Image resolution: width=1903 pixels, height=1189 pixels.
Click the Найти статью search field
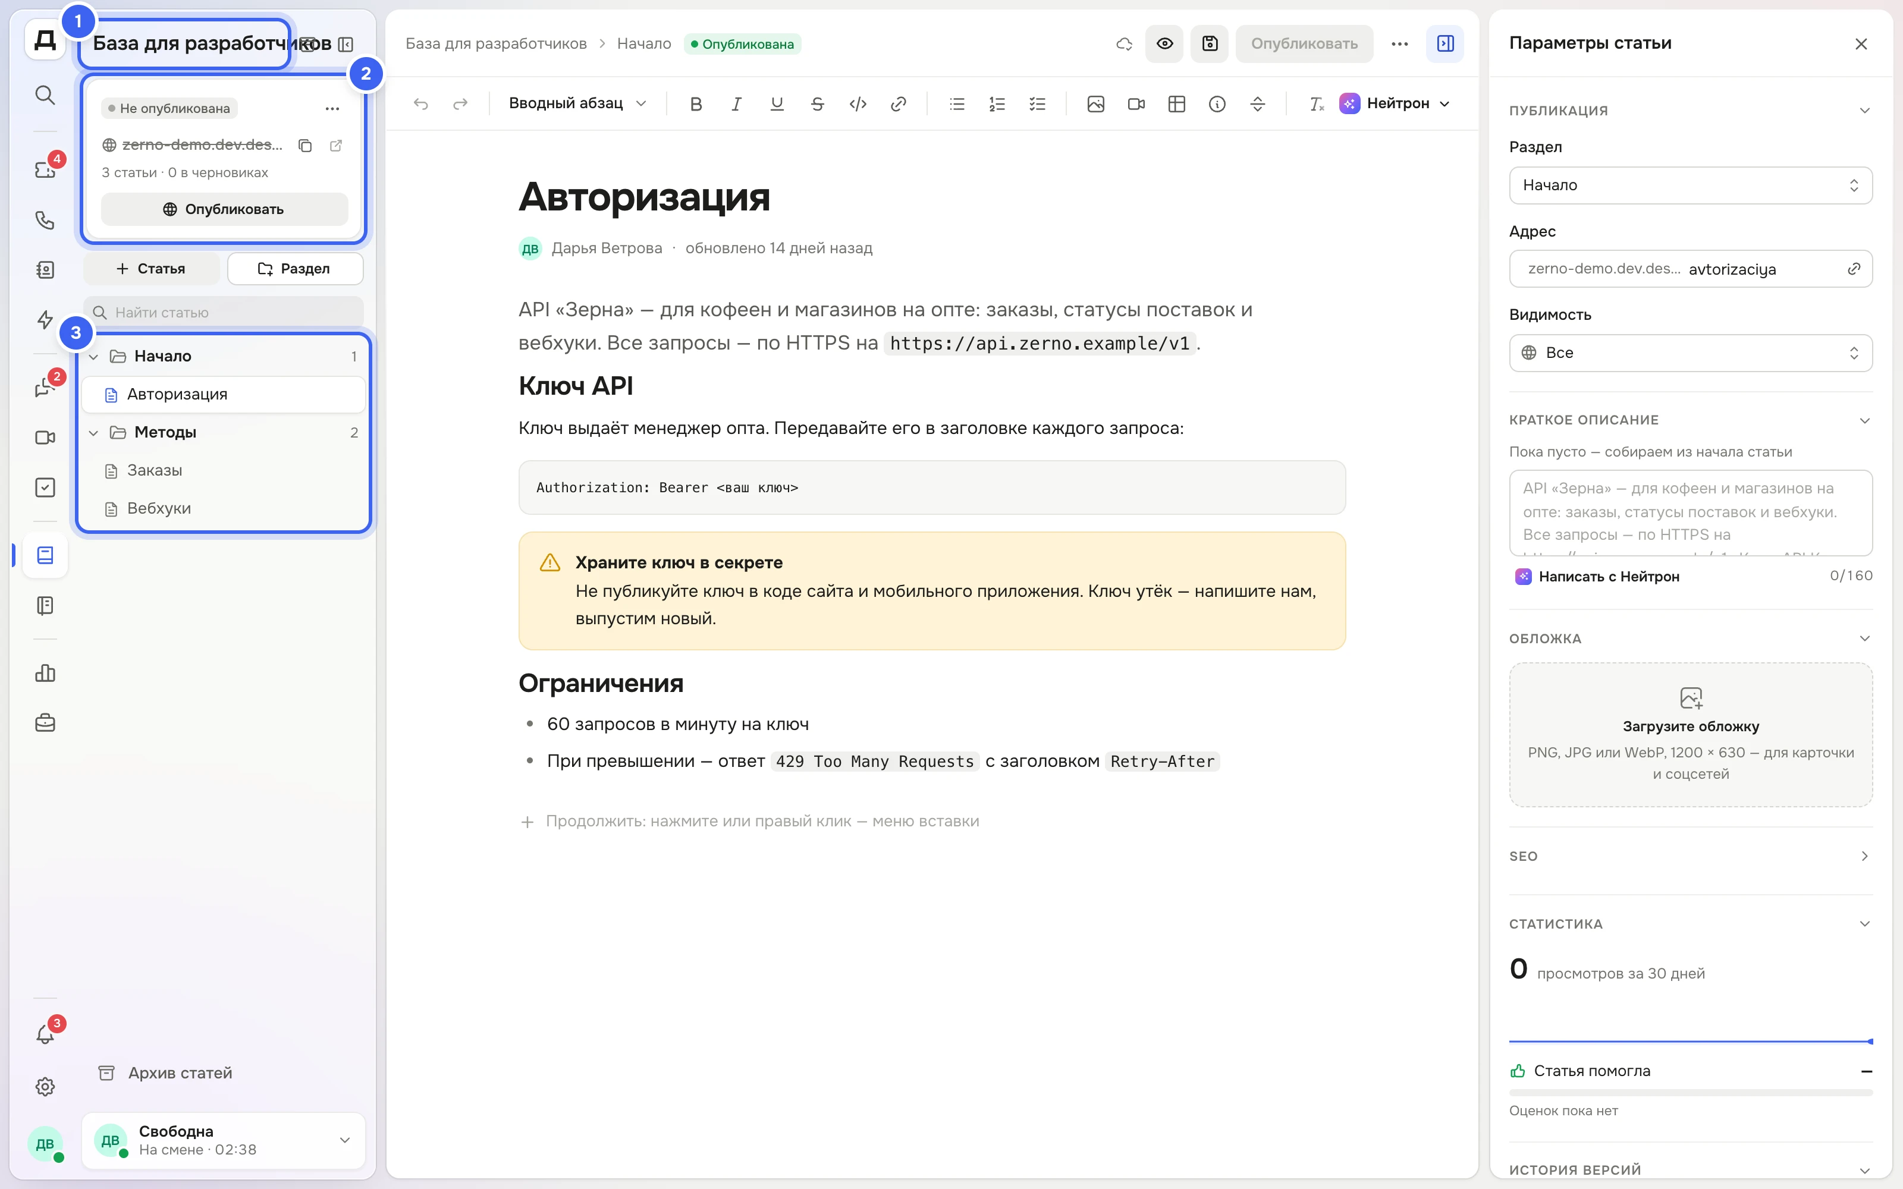point(224,312)
